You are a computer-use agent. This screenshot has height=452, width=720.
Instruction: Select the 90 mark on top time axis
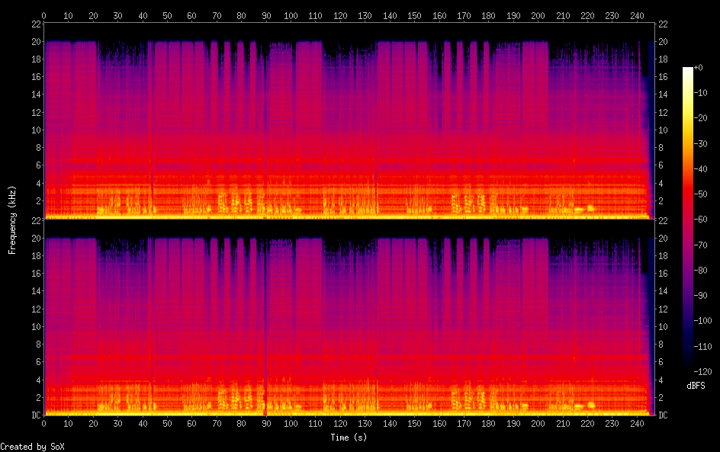pyautogui.click(x=266, y=15)
